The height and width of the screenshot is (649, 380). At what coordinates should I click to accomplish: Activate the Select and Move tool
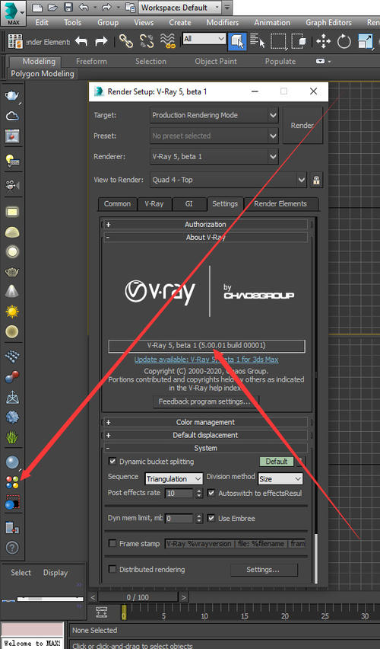[x=323, y=41]
